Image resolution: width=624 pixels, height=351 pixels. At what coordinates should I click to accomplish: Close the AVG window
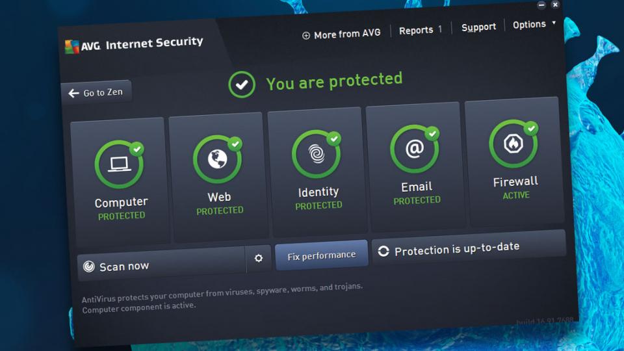tap(555, 5)
